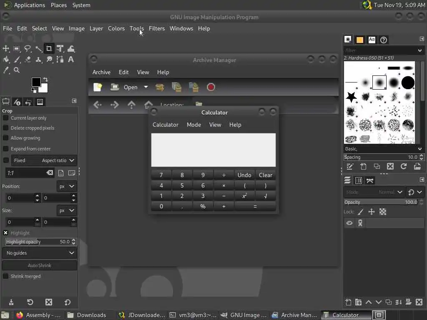This screenshot has width=427, height=320.
Task: Select the Smudge tool
Action: (49, 59)
